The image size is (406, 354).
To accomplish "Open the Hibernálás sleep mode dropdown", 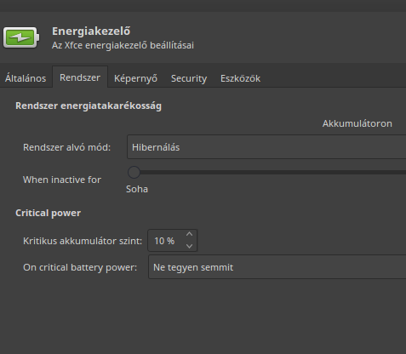I will [266, 147].
